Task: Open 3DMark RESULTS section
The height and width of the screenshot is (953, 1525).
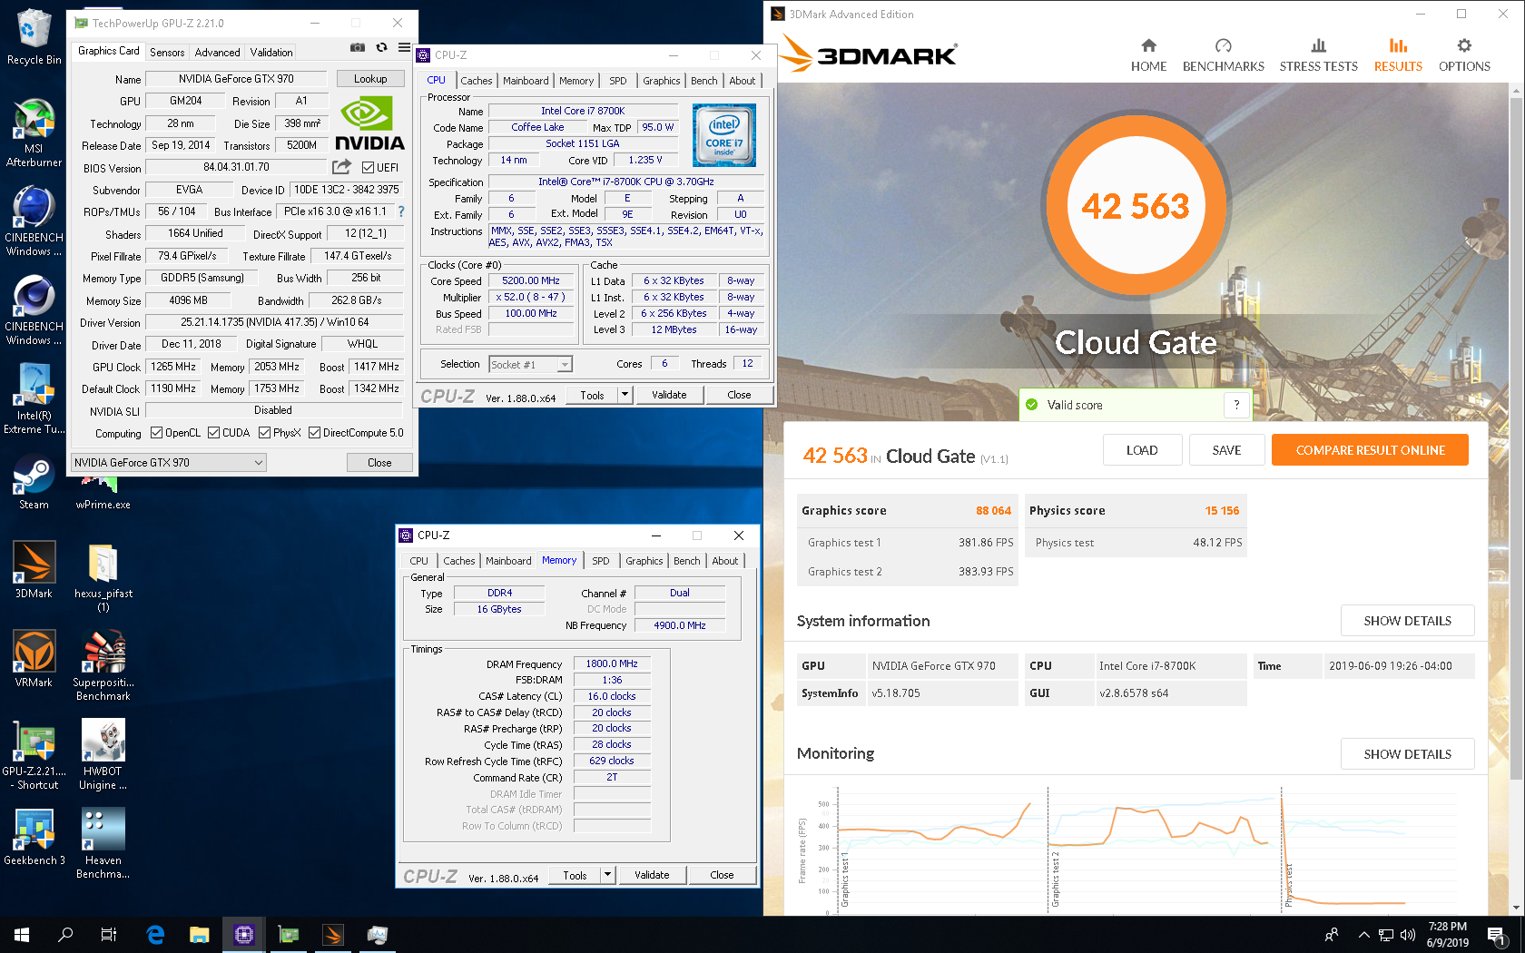Action: pyautogui.click(x=1398, y=55)
